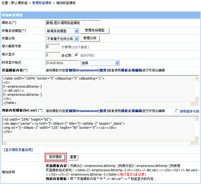Click 模板在线编辑 link in 列表内容模板 row

(x=131, y=111)
